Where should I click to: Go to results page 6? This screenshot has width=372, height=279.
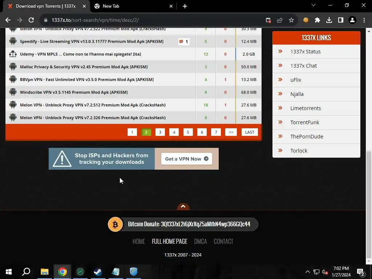point(202,132)
